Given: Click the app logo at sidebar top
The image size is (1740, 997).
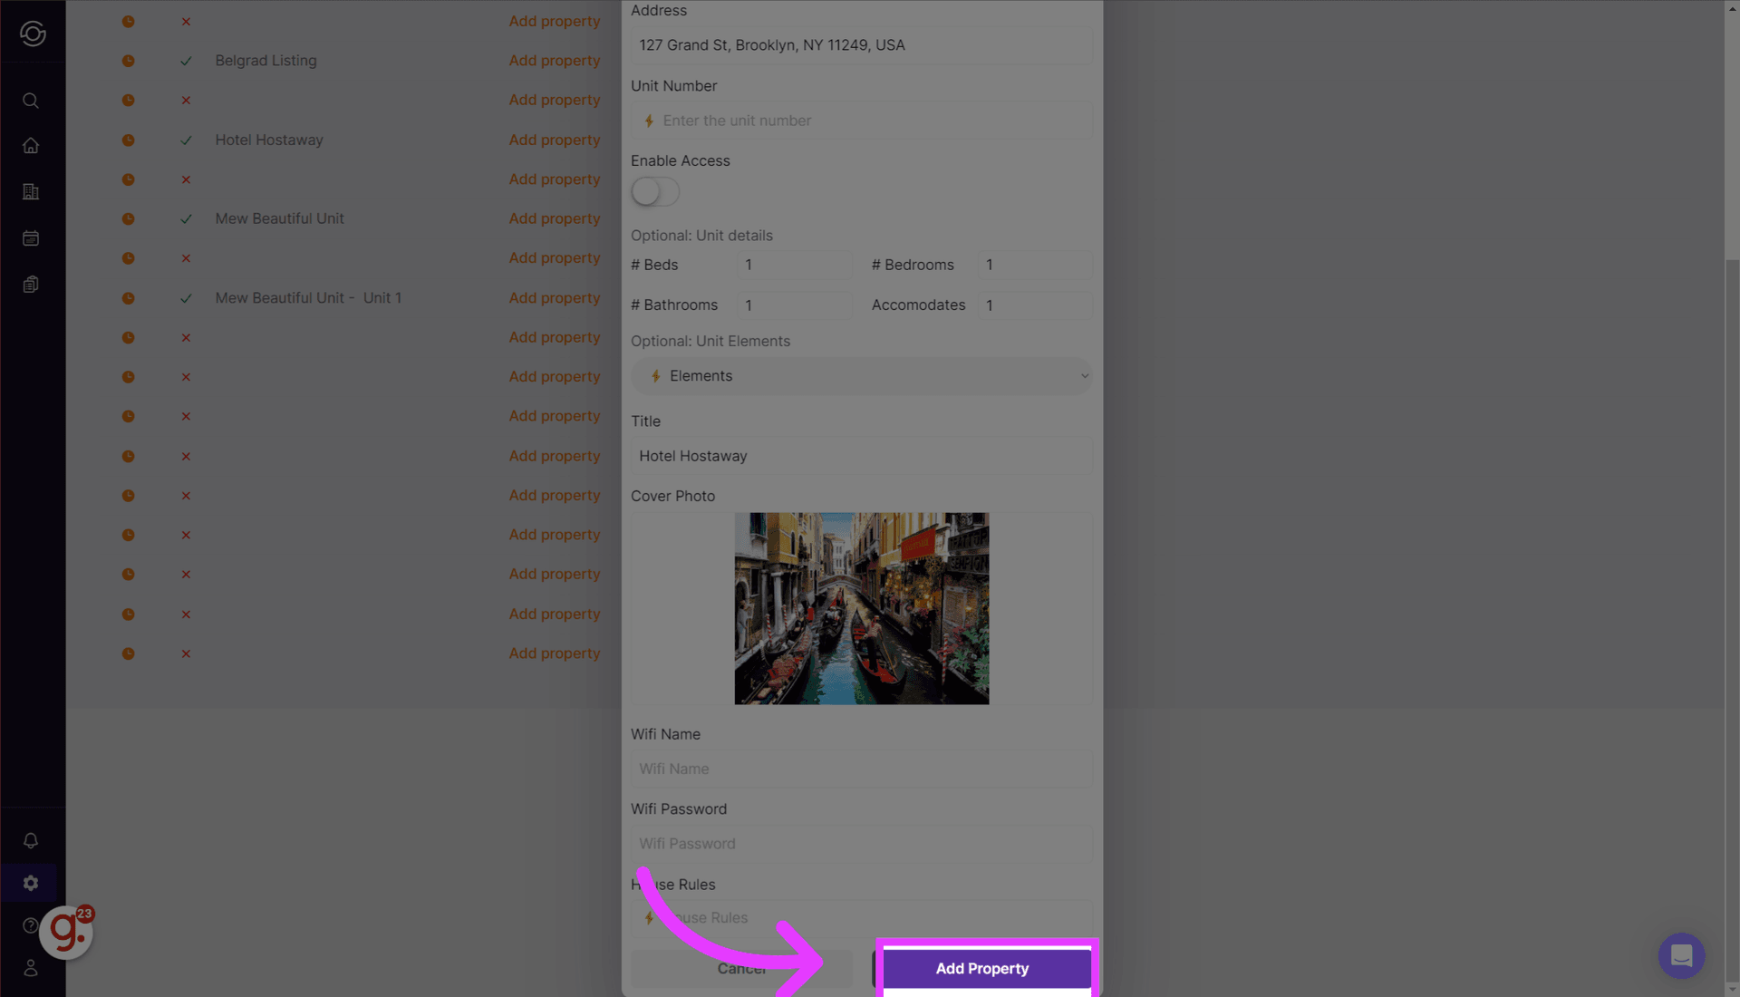Looking at the screenshot, I should (x=33, y=33).
